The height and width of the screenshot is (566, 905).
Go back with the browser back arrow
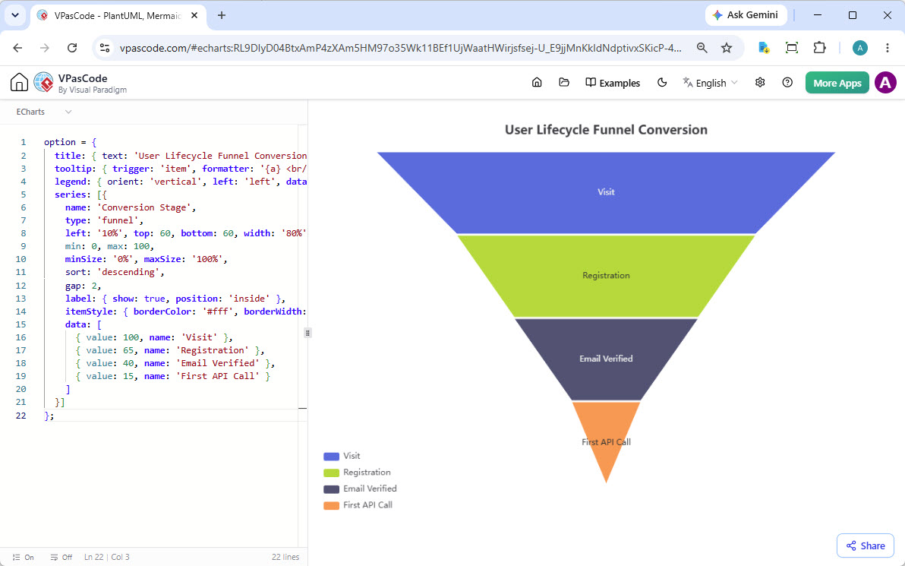(x=18, y=48)
